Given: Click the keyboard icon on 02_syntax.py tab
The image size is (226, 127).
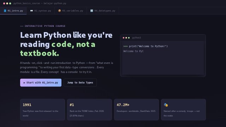Looking at the screenshot, I should [31, 11].
